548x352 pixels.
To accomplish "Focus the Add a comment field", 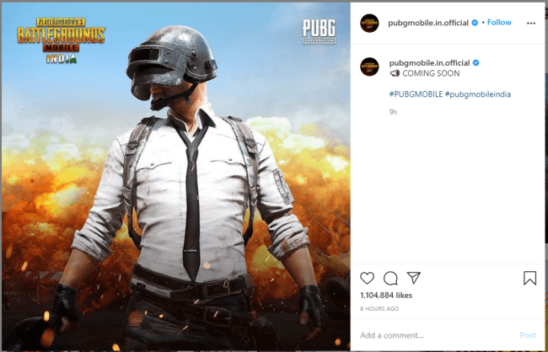I will [437, 335].
